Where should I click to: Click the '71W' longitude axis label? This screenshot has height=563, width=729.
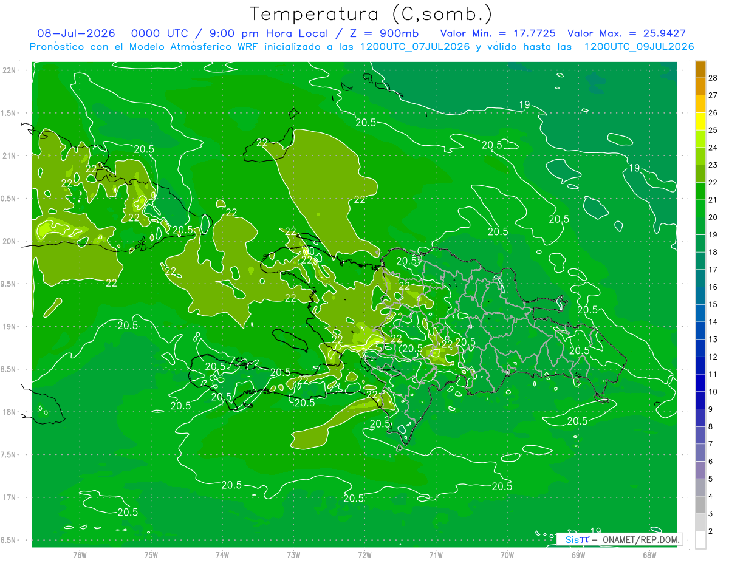click(x=436, y=555)
